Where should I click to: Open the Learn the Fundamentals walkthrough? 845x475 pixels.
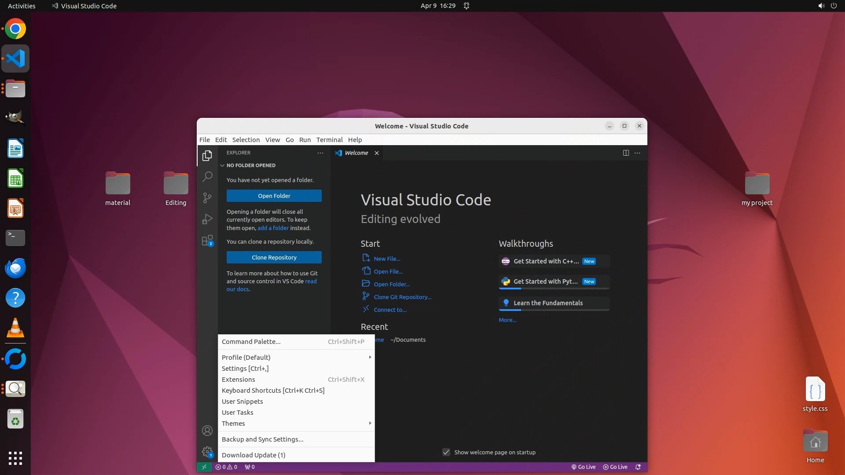tap(548, 303)
